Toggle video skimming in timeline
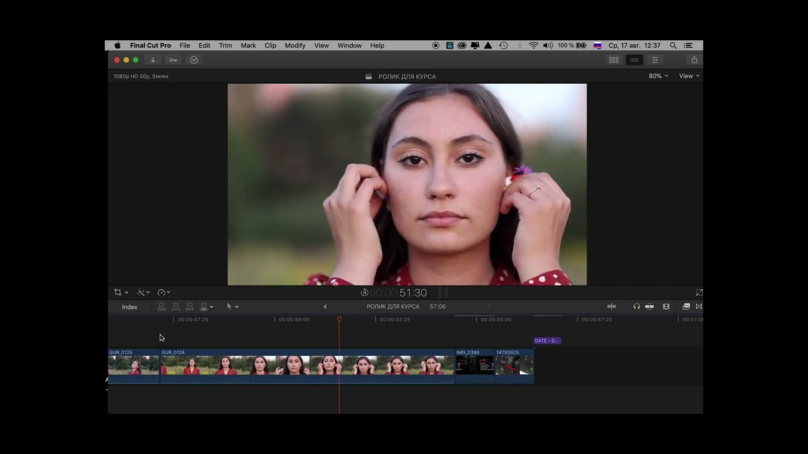 [x=612, y=306]
